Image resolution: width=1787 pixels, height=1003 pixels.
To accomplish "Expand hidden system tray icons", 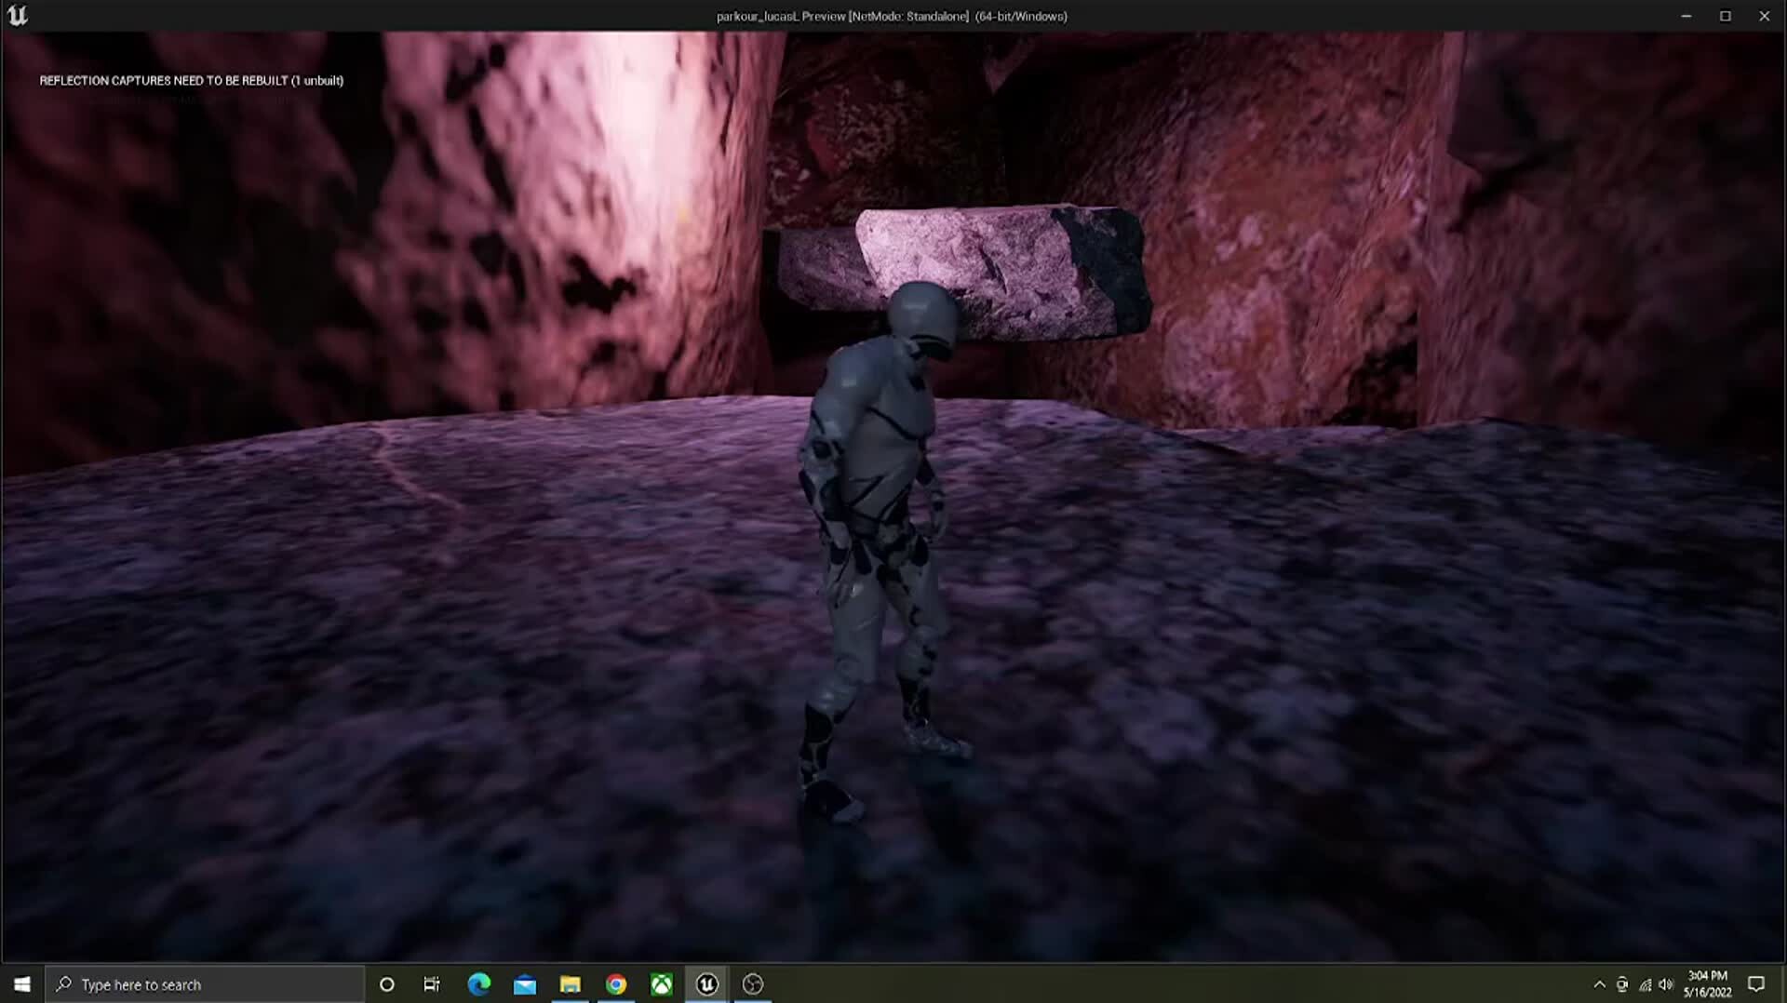I will (x=1599, y=983).
